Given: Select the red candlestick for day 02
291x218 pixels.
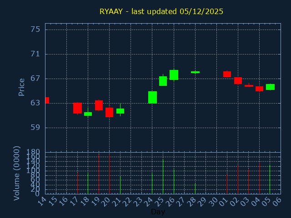Looking at the screenshot, I should 238,81.
